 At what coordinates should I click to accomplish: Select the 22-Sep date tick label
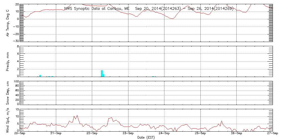92,134
